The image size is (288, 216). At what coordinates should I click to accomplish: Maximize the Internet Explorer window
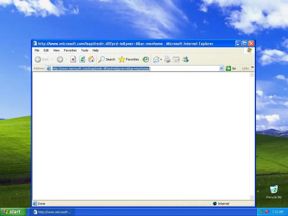245,44
